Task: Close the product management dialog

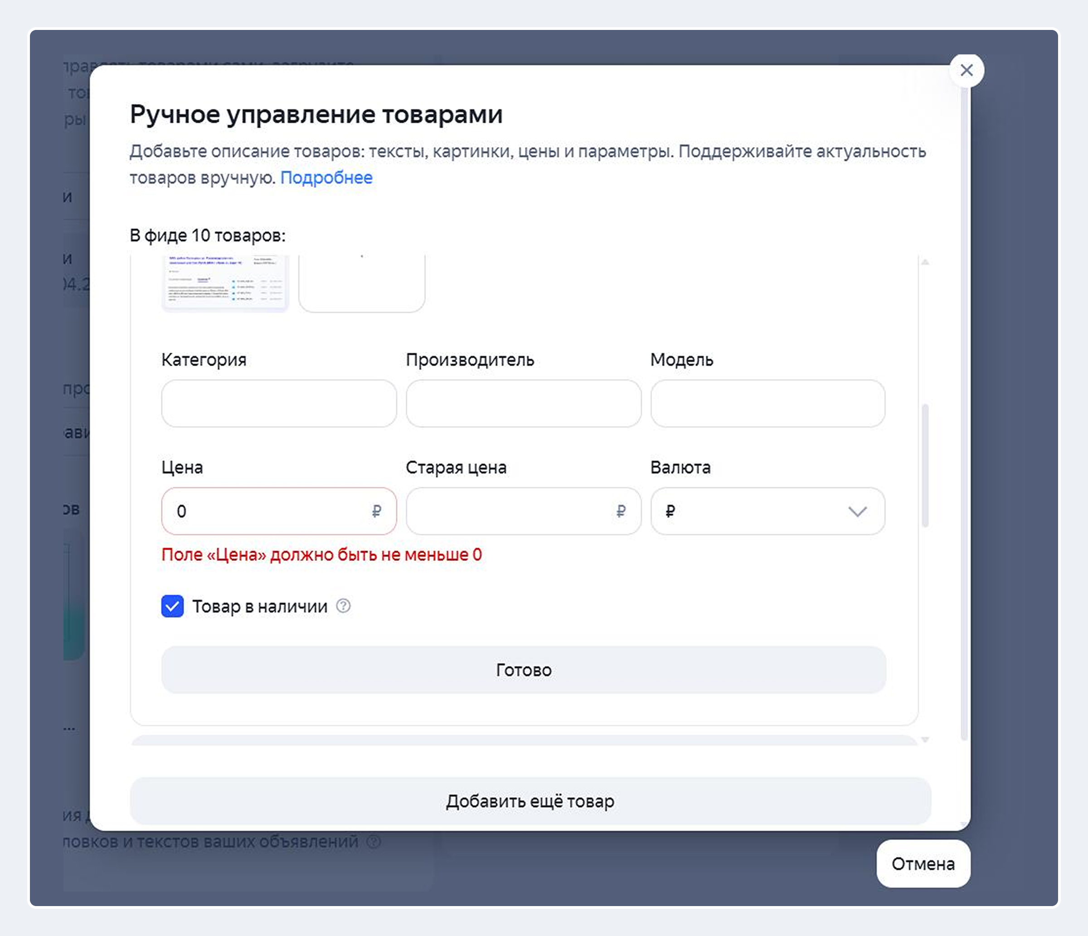Action: click(x=966, y=70)
